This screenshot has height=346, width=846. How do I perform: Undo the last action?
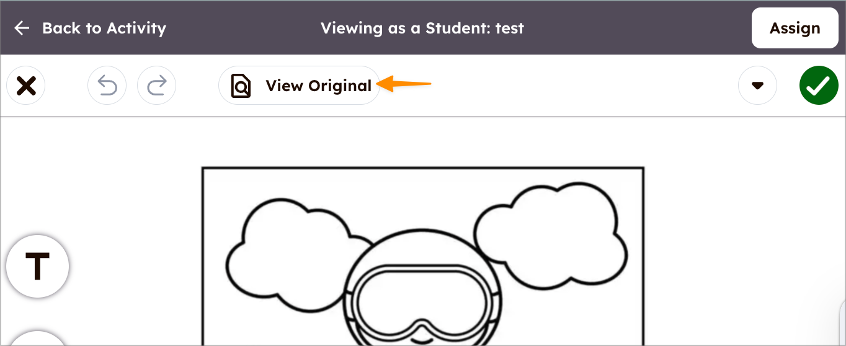click(107, 86)
